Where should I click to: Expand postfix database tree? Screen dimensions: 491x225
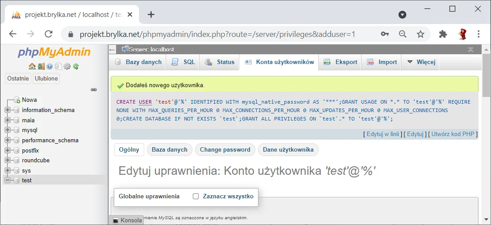[8, 150]
